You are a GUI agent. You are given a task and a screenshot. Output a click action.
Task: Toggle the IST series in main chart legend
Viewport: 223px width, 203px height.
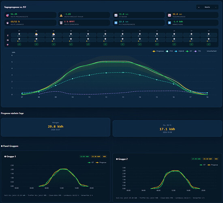[189, 51]
